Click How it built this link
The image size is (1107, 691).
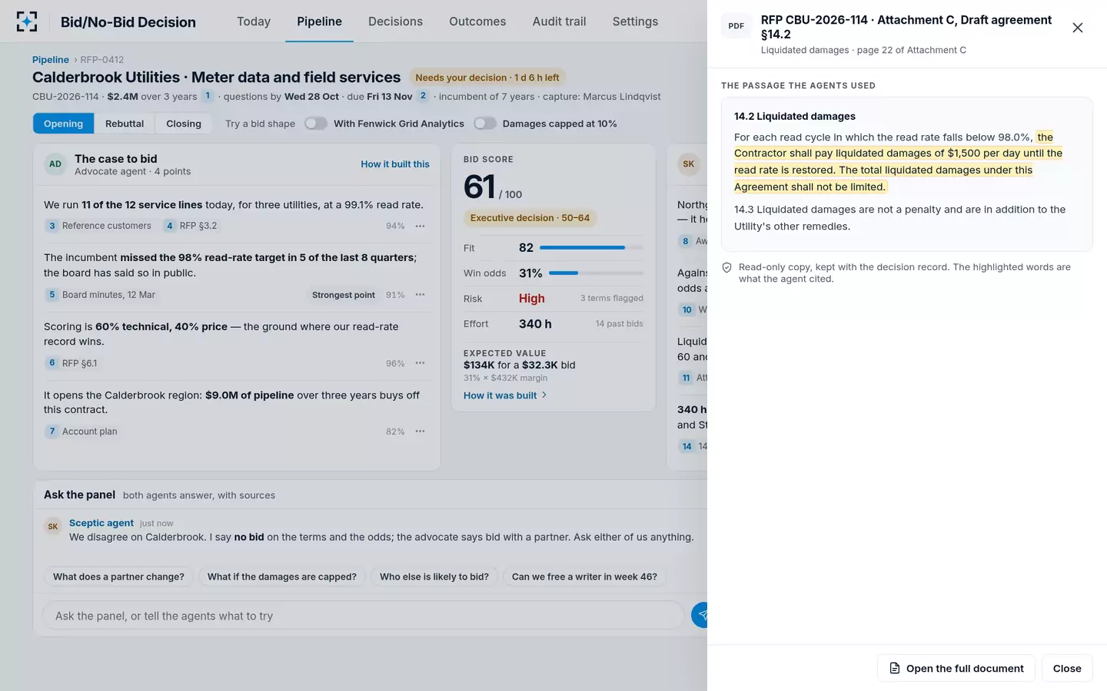coord(395,164)
